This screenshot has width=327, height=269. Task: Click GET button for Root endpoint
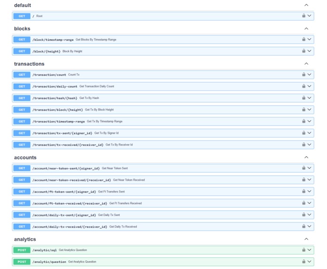(22, 16)
